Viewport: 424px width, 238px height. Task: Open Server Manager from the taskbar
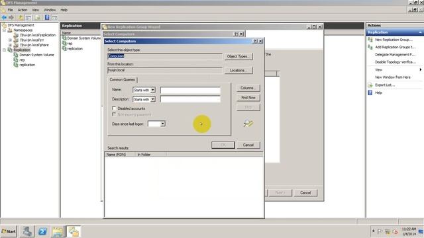pos(26,231)
